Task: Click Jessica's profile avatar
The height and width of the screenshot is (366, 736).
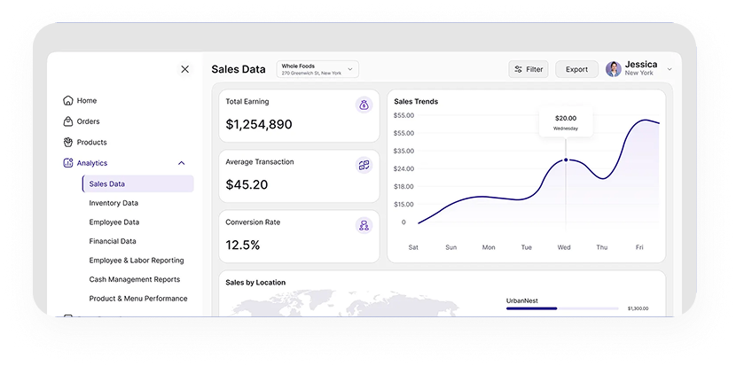Action: 613,69
